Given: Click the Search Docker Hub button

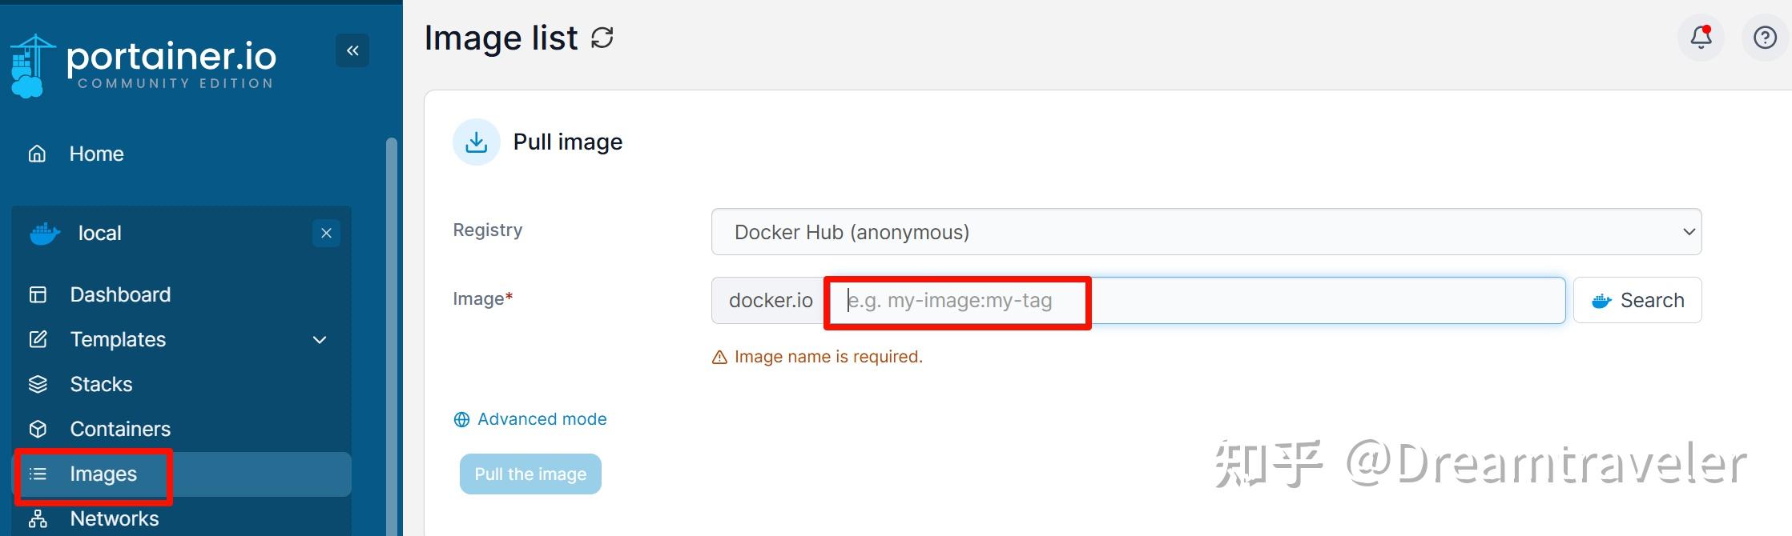Looking at the screenshot, I should [x=1637, y=301].
